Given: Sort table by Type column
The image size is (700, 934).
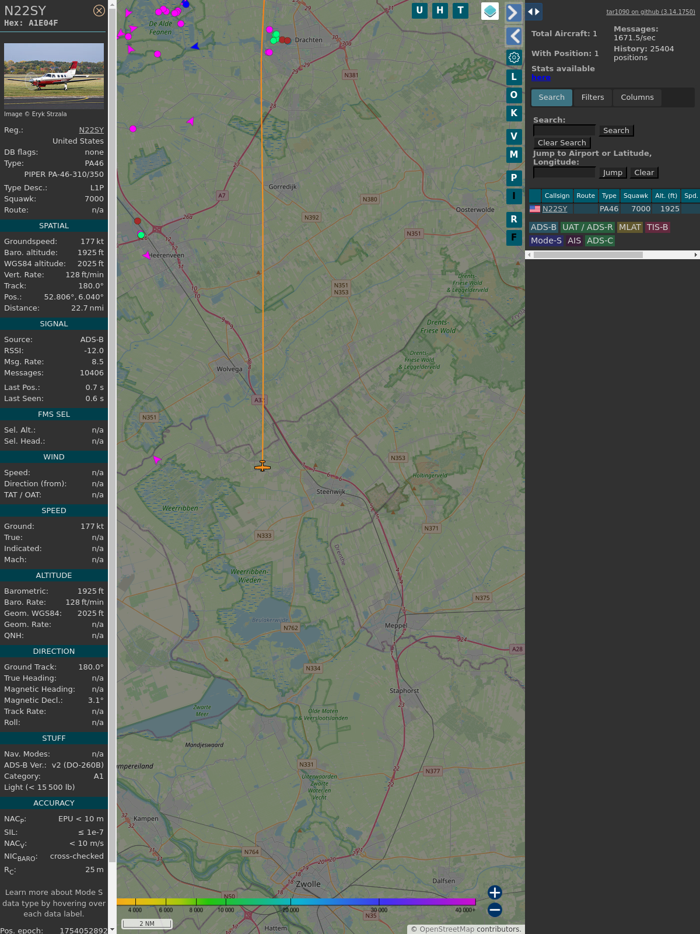Looking at the screenshot, I should pyautogui.click(x=609, y=196).
